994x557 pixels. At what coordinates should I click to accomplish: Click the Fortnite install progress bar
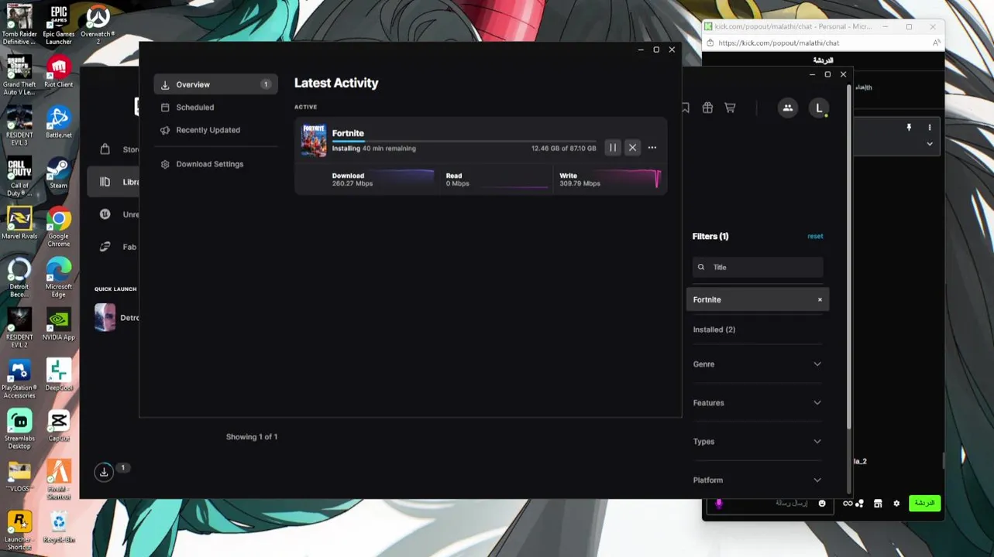464,142
